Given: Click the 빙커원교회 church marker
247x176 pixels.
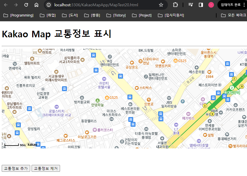Looking at the screenshot, I should (x=82, y=98).
